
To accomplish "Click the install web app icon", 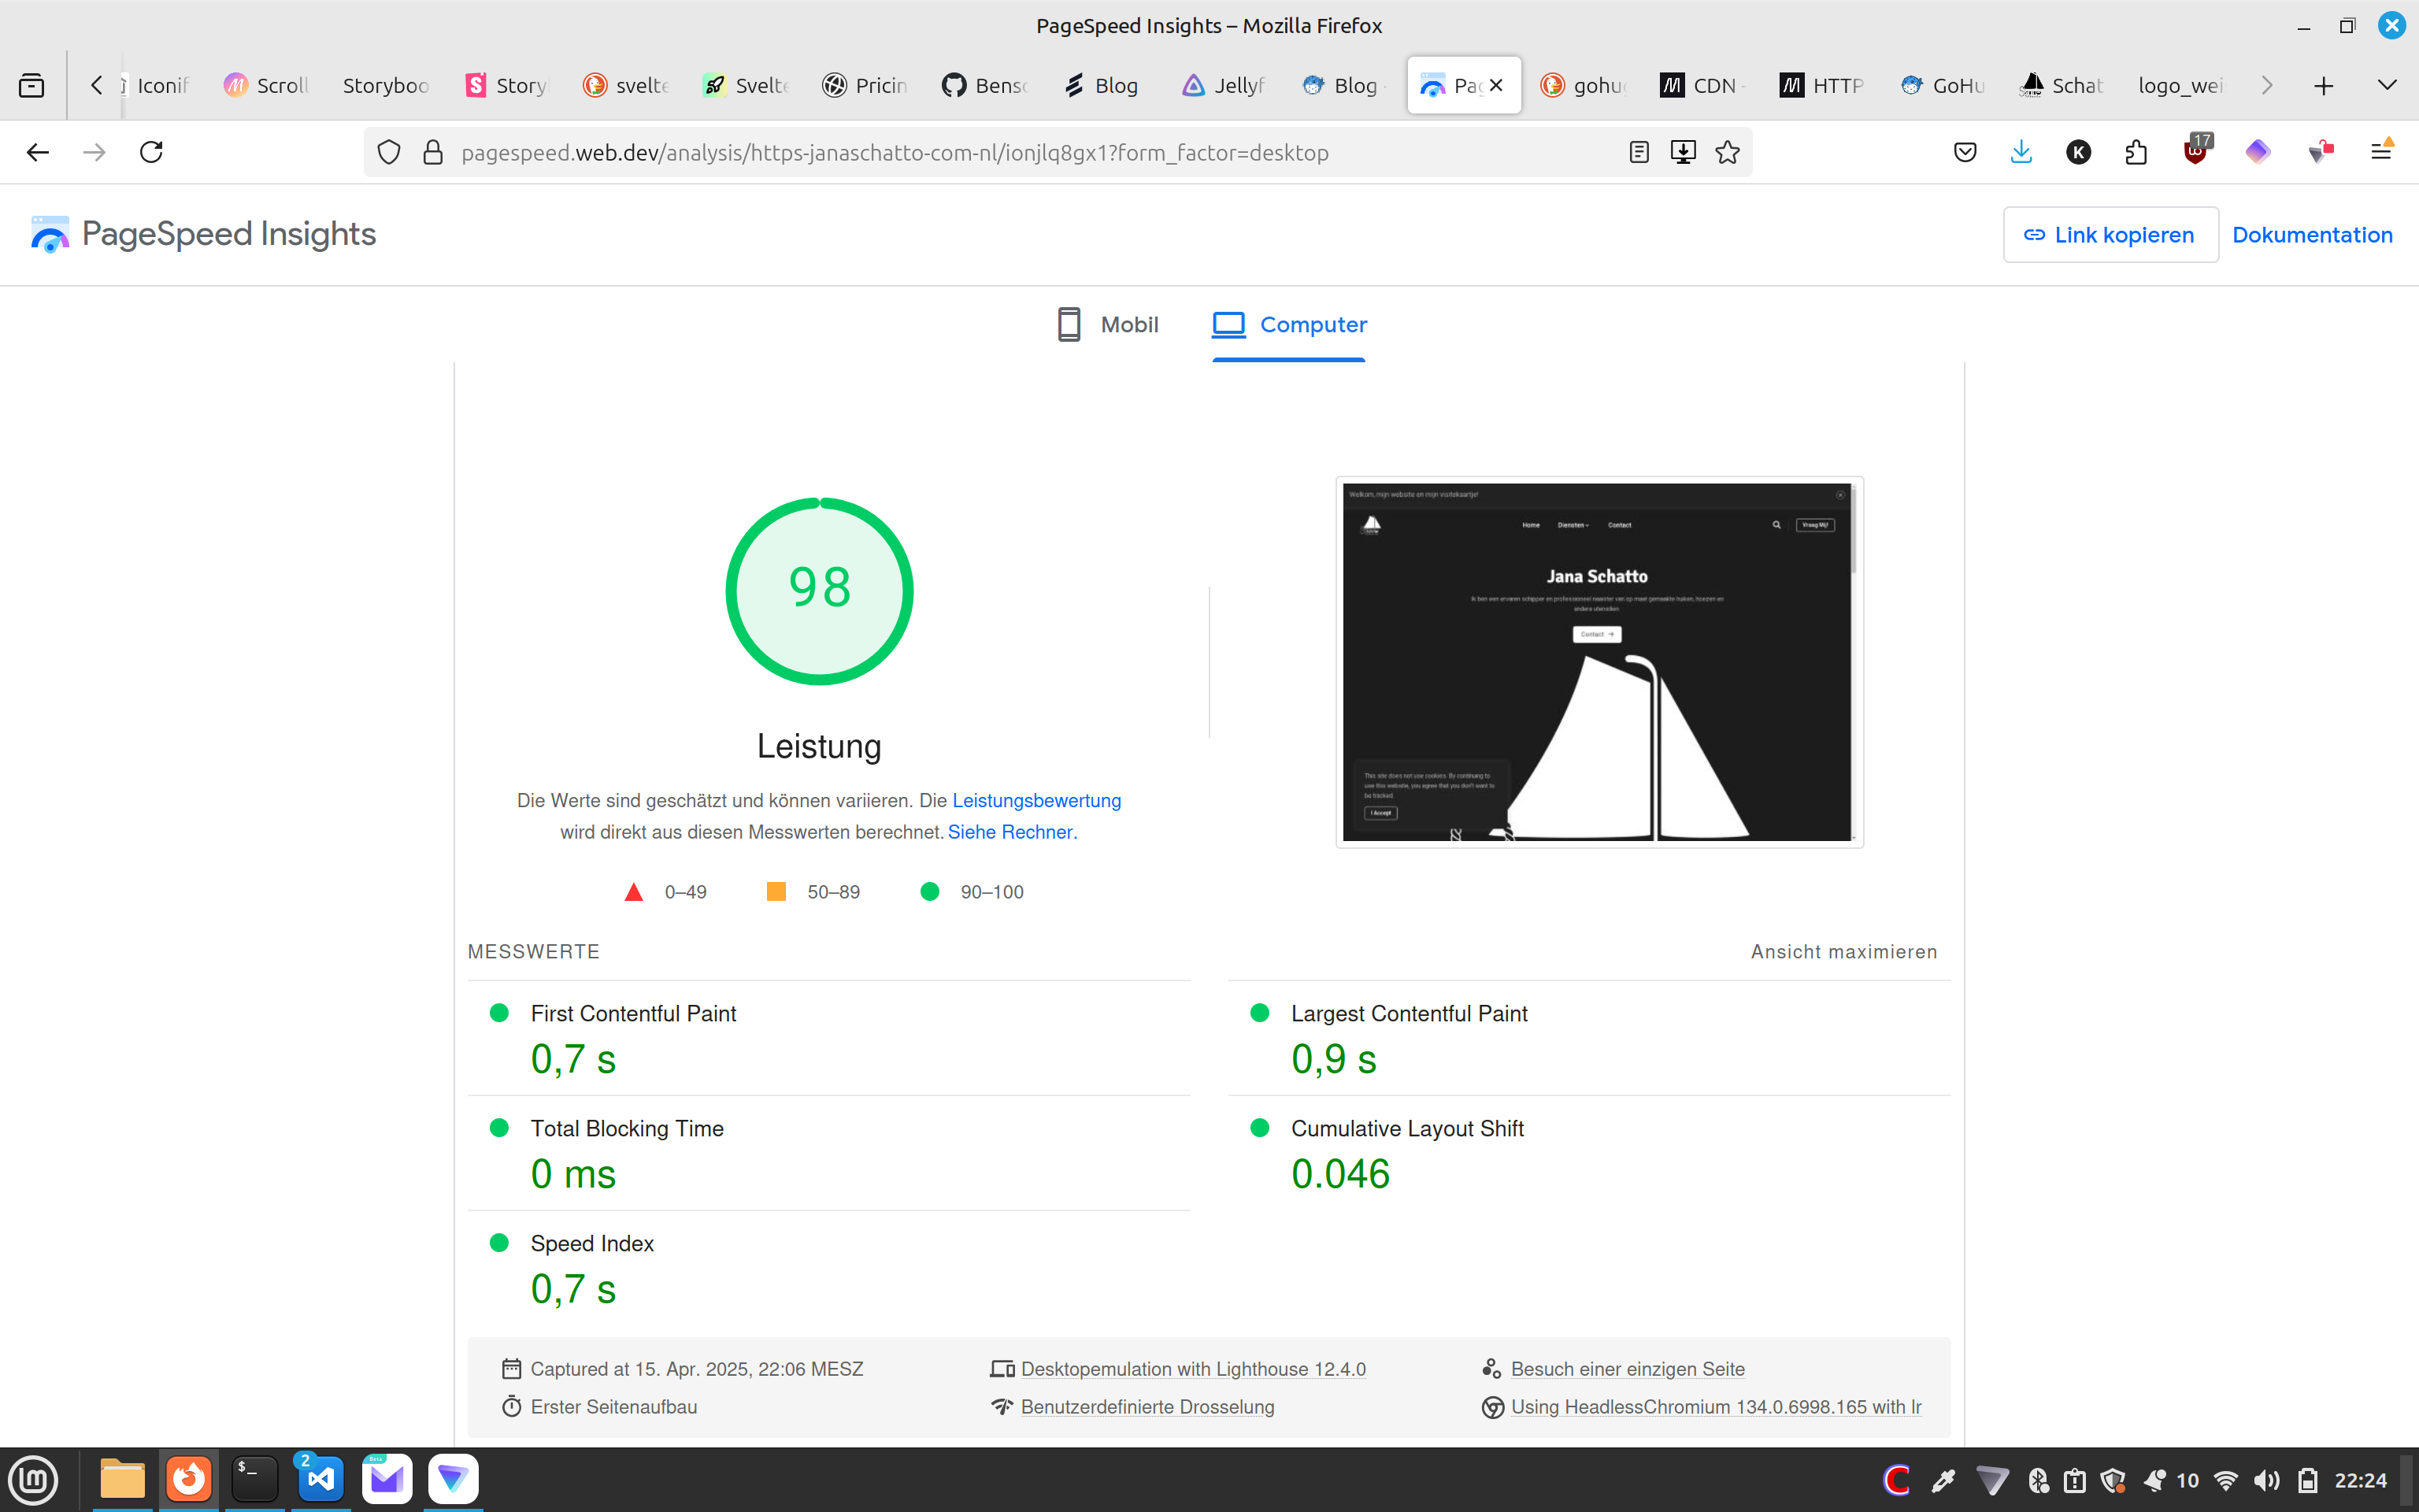I will coord(1684,152).
